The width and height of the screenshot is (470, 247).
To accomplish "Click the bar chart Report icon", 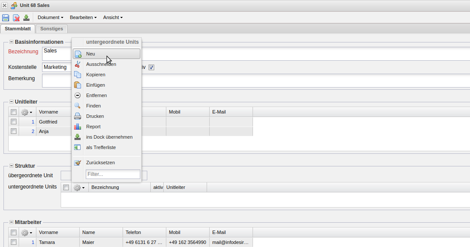I will (78, 127).
